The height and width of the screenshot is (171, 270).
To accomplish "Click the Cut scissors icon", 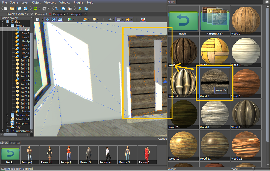I will point(57,8).
